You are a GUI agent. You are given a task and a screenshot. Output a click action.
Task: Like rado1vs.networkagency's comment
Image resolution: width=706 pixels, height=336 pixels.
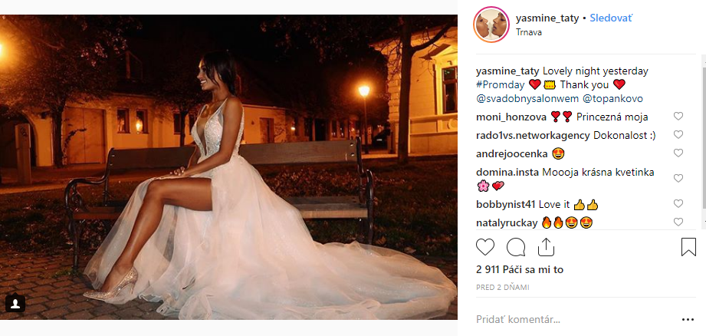tap(678, 135)
